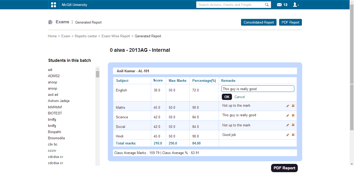Image resolution: width=354 pixels, height=175 pixels.
Task: Click the search magnifier icon
Action: pos(267,5)
